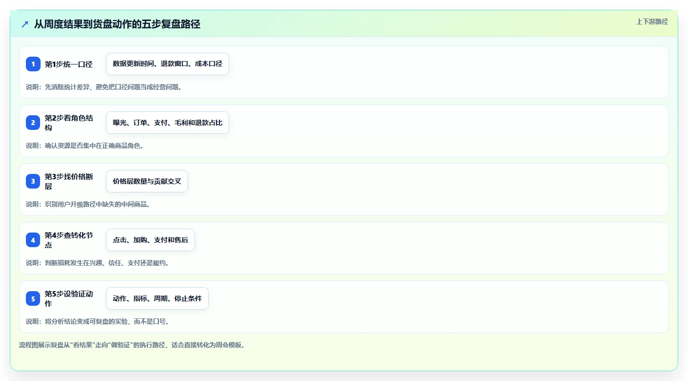The image size is (688, 381).
Task: Click the note 先消除统计差异
Action: [x=67, y=87]
